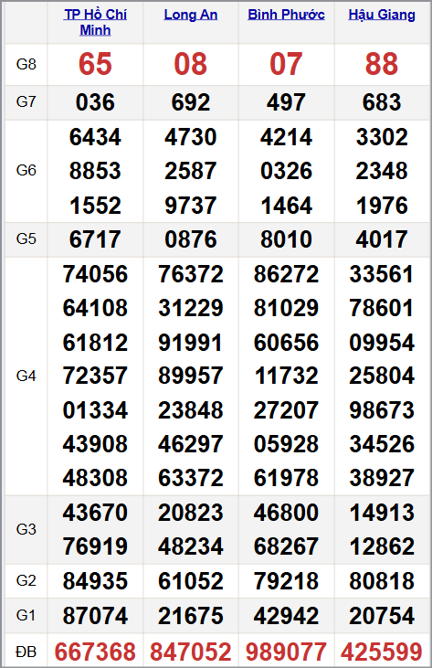Viewport: 432px width, 668px height.
Task: Open the Hậu Giang lottery link
Action: click(x=382, y=15)
